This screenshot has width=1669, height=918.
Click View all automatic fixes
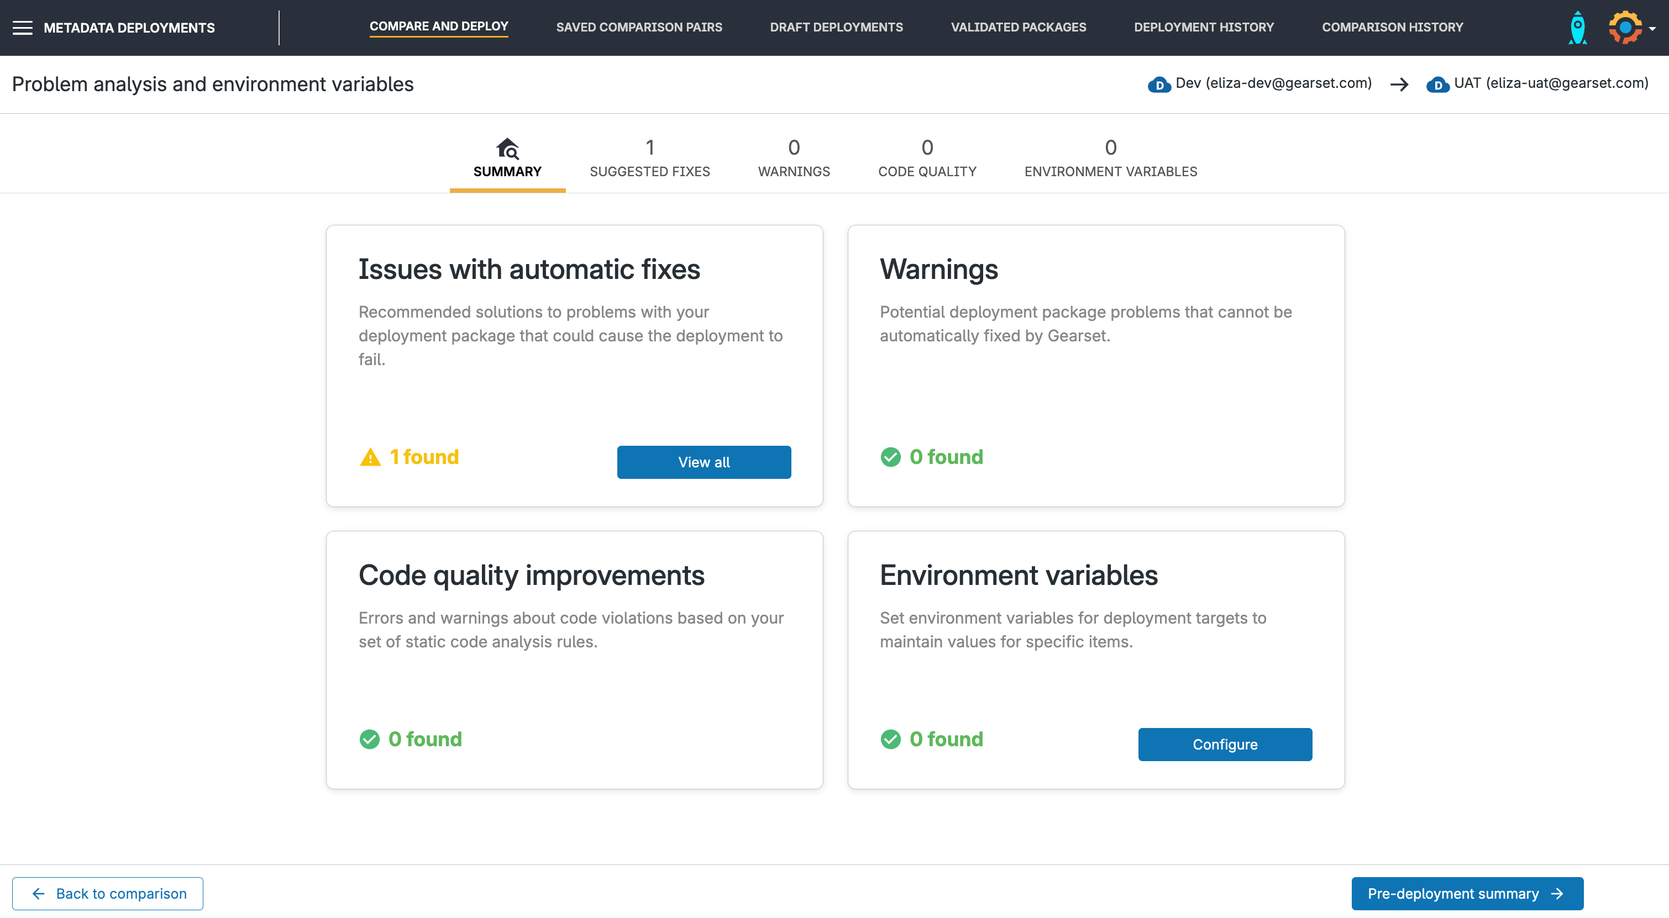point(704,462)
